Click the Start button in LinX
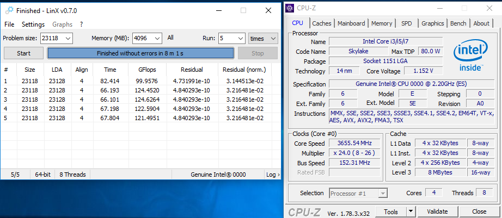 coord(24,53)
